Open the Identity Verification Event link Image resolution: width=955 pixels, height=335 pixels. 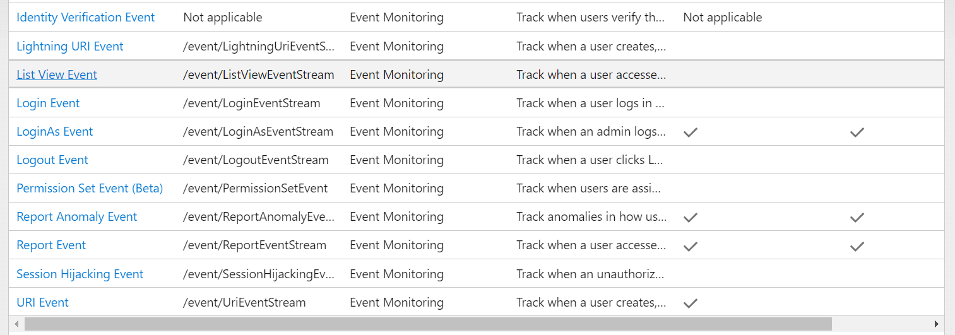click(x=85, y=18)
